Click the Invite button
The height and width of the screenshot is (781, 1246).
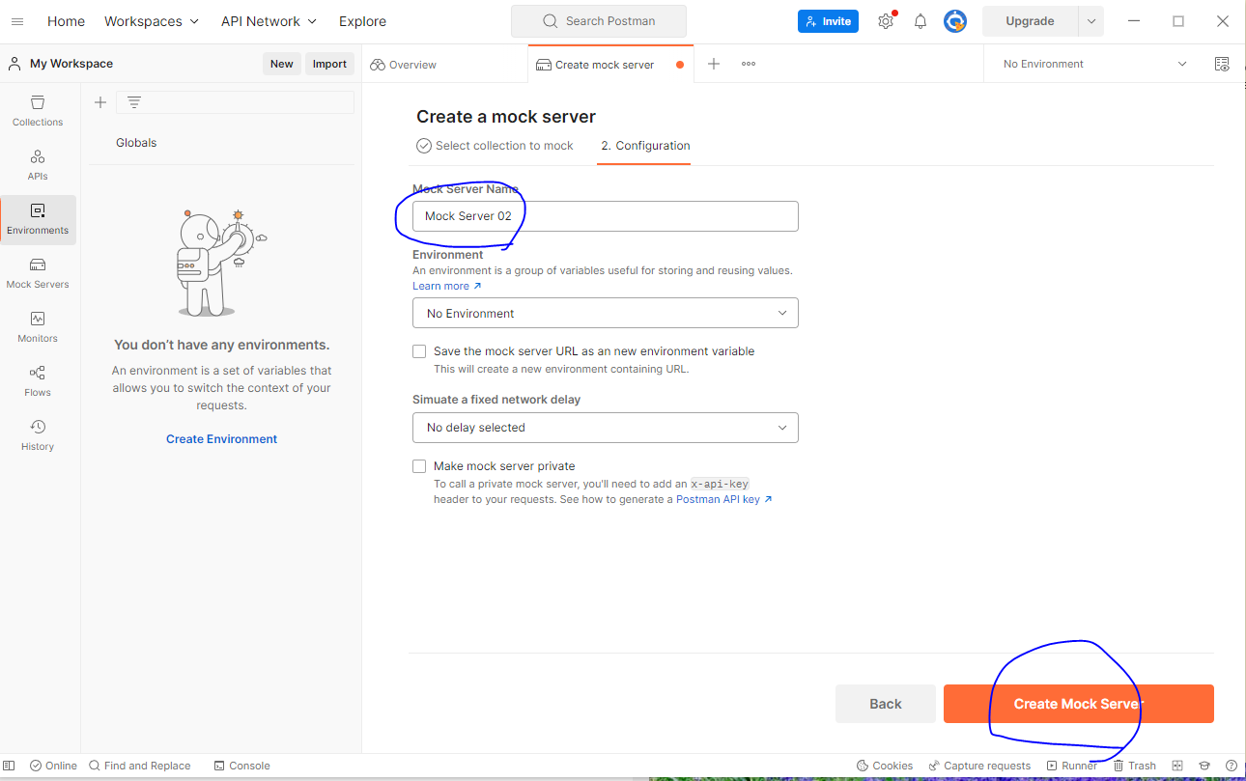[828, 21]
